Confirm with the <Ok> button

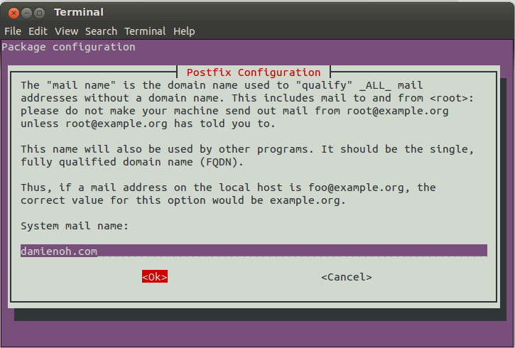pos(155,277)
